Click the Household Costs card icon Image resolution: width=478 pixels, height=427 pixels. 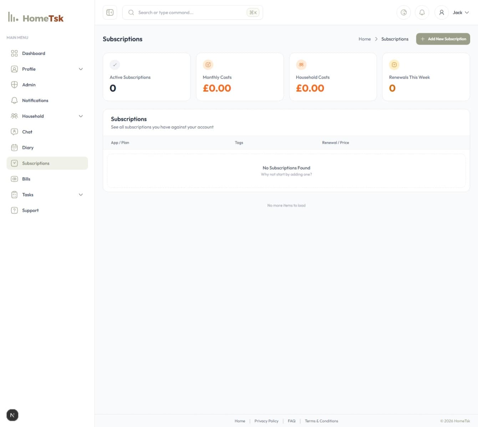(301, 65)
